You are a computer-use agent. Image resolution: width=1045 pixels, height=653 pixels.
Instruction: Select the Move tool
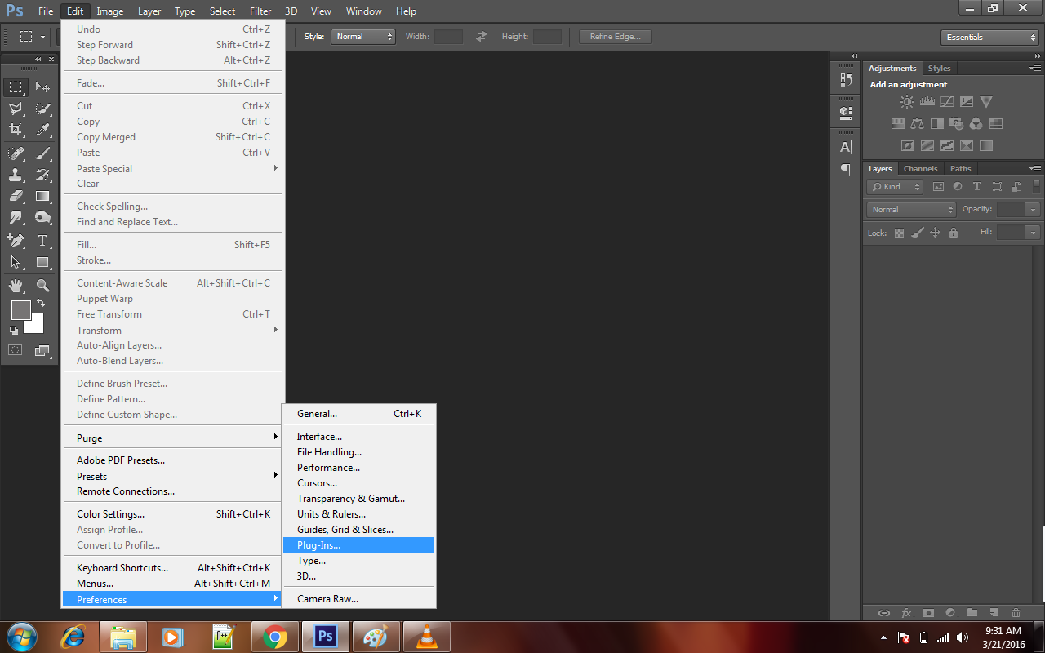click(42, 87)
